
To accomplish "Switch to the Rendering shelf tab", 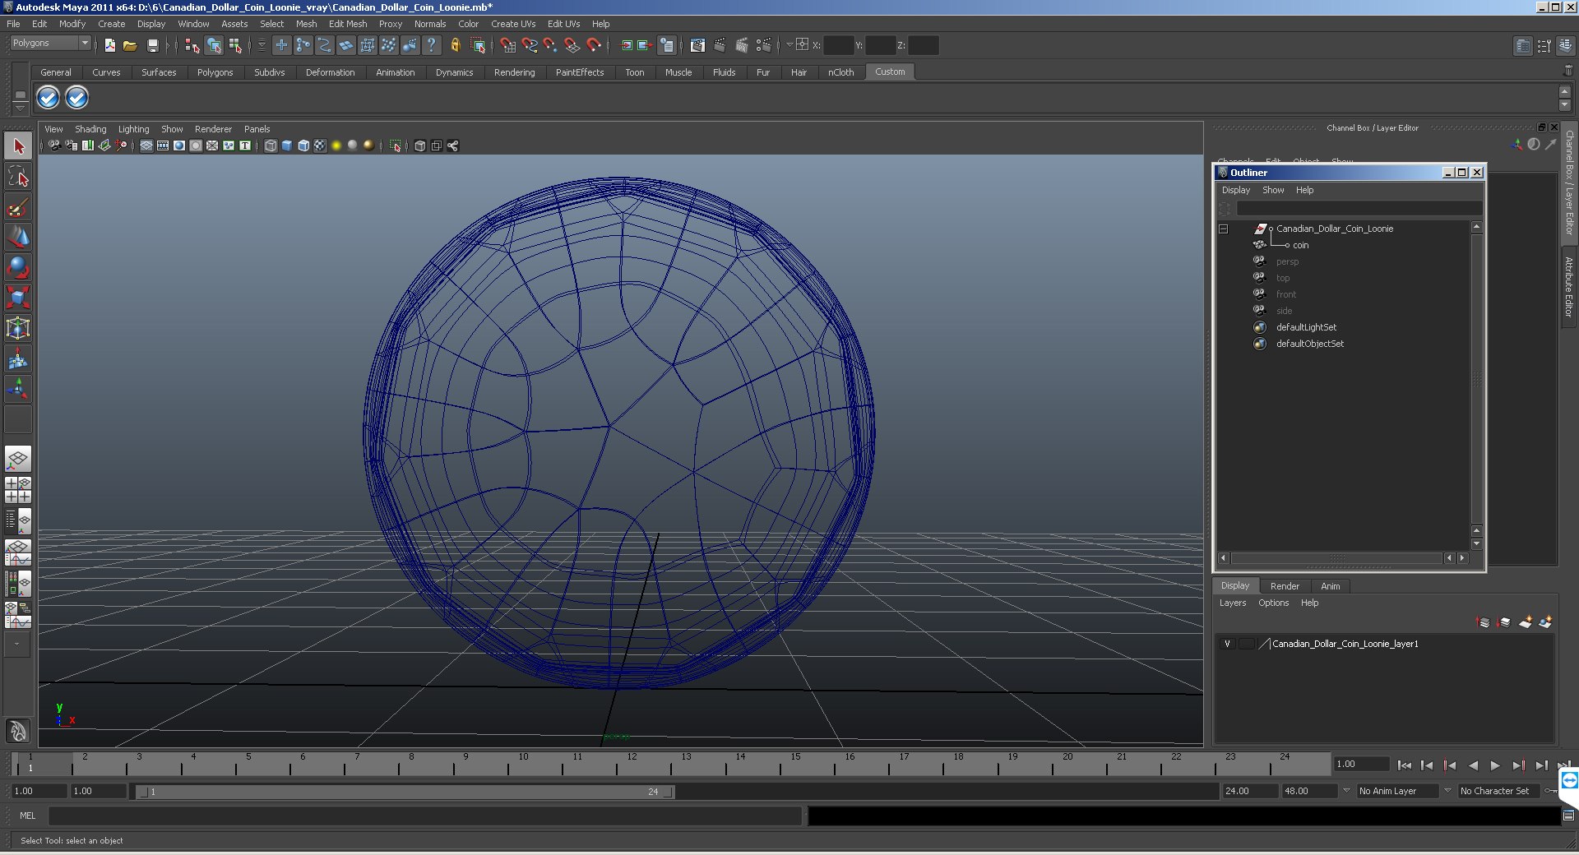I will pos(514,72).
